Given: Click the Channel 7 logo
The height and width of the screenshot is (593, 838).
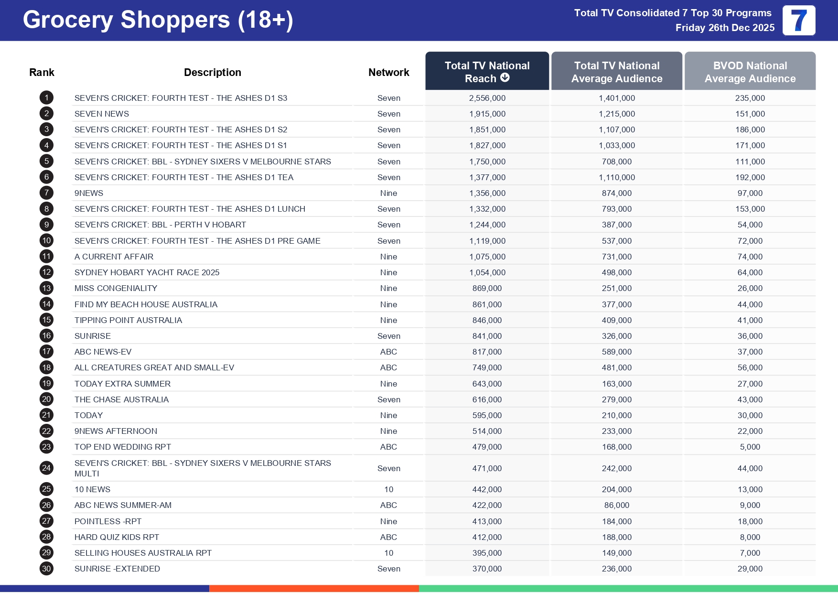Looking at the screenshot, I should [x=798, y=21].
